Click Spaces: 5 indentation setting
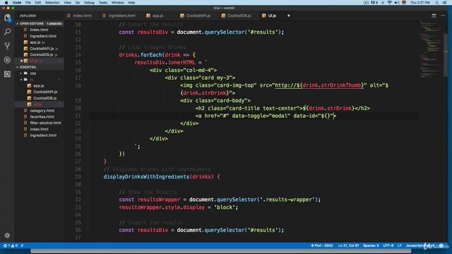This screenshot has height=254, width=452. [371, 246]
